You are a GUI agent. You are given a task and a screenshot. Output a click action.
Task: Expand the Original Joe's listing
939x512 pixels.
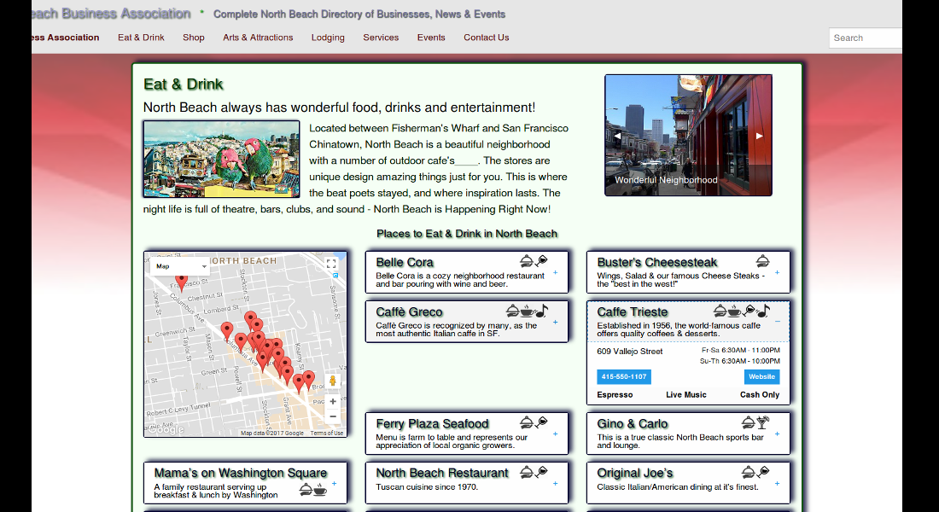(777, 484)
